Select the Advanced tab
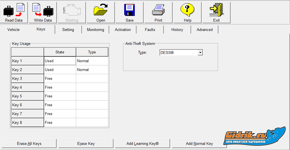This screenshot has height=150, width=290. tap(204, 30)
